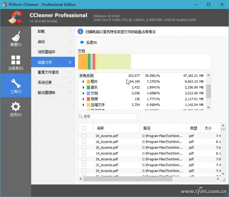Click the orange segment of usage bar
Screen dimensions: 229x197
tap(83, 61)
